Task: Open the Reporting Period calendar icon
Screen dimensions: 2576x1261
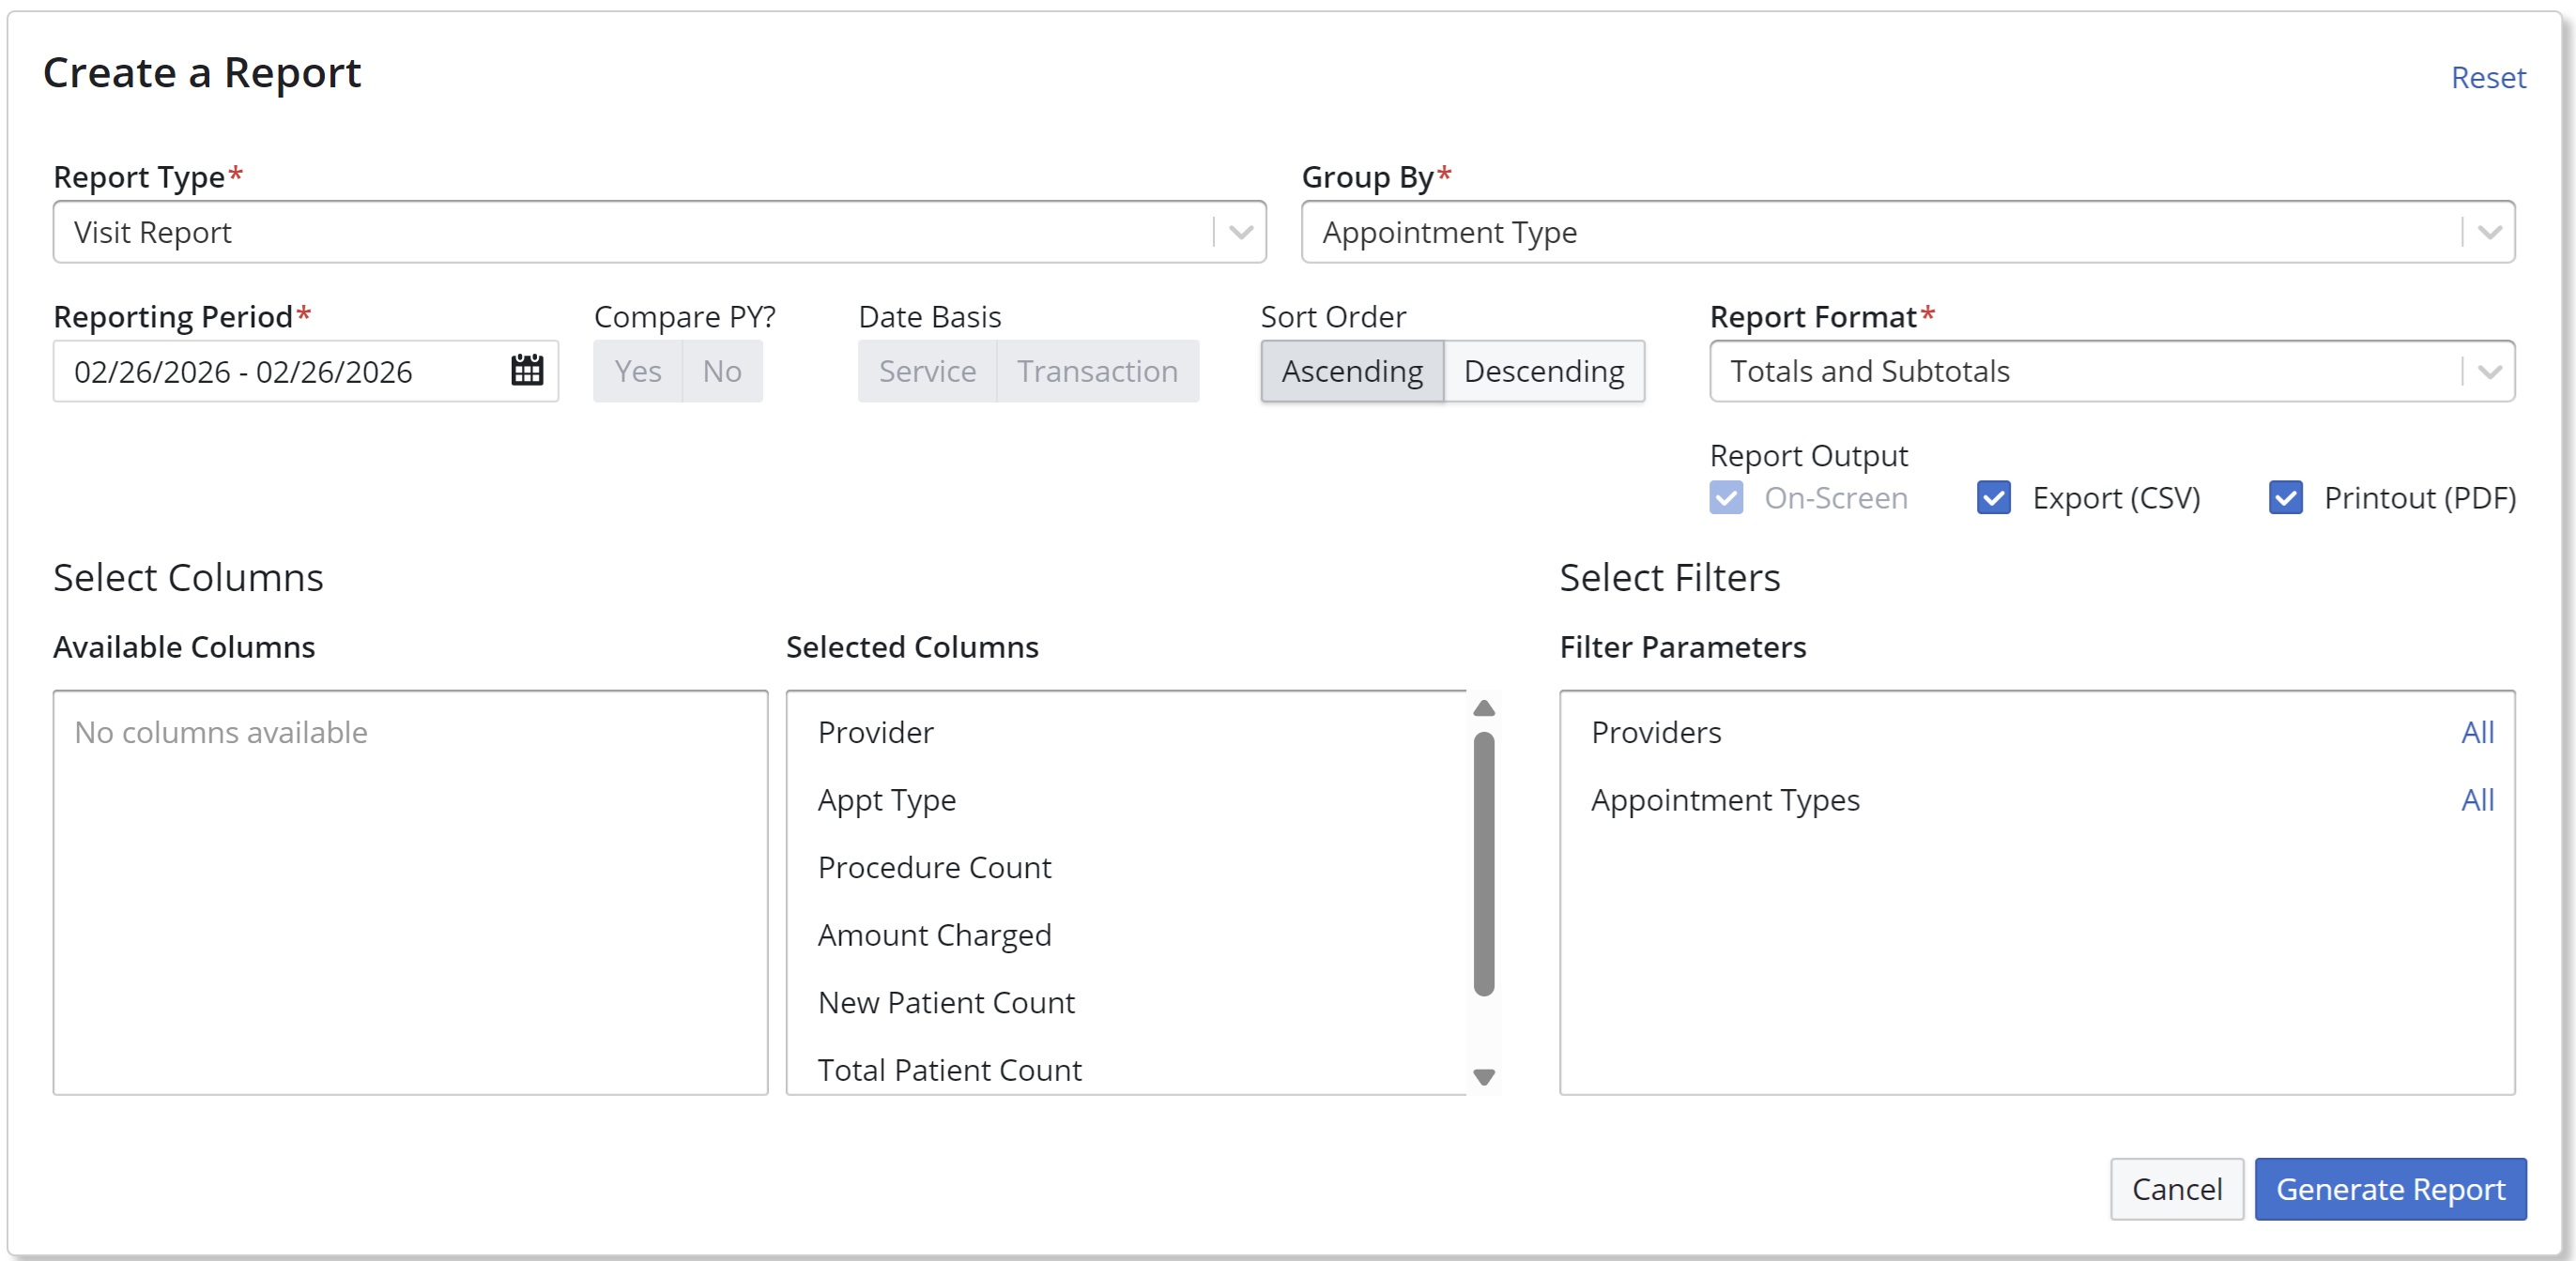Action: [x=527, y=371]
